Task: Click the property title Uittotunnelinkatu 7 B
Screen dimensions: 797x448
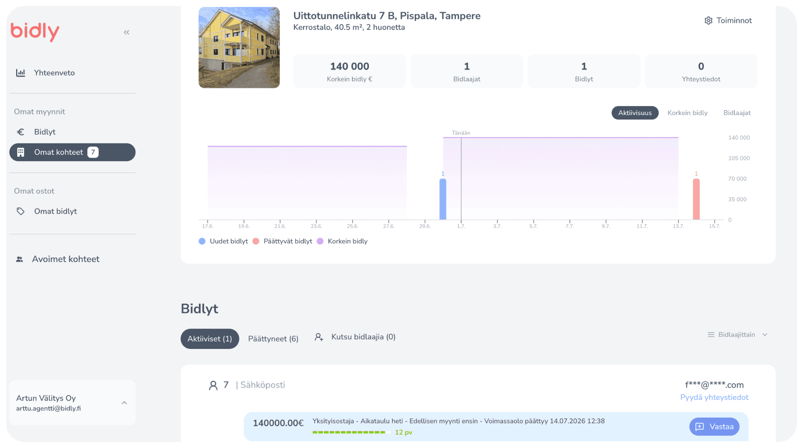Action: [387, 16]
